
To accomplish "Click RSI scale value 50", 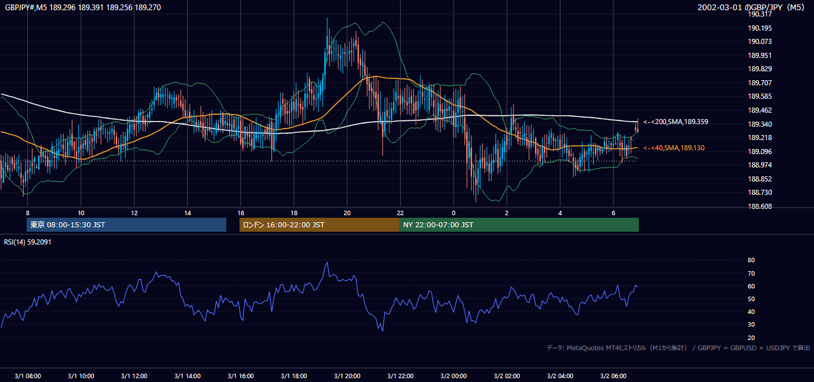I will point(751,299).
